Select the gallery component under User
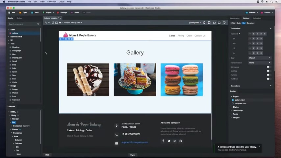281x158 pixels. (x=15, y=33)
